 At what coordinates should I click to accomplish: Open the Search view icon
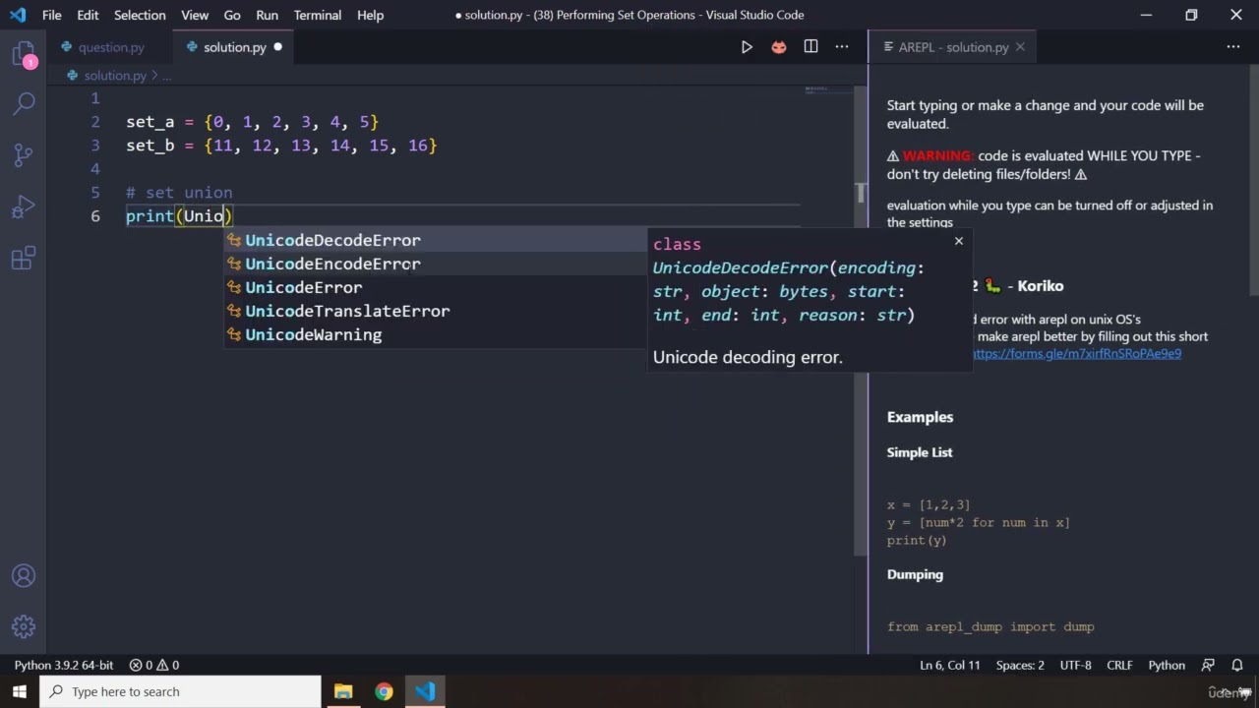[x=24, y=102]
